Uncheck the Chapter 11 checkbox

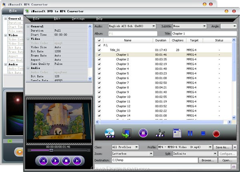click(99, 102)
